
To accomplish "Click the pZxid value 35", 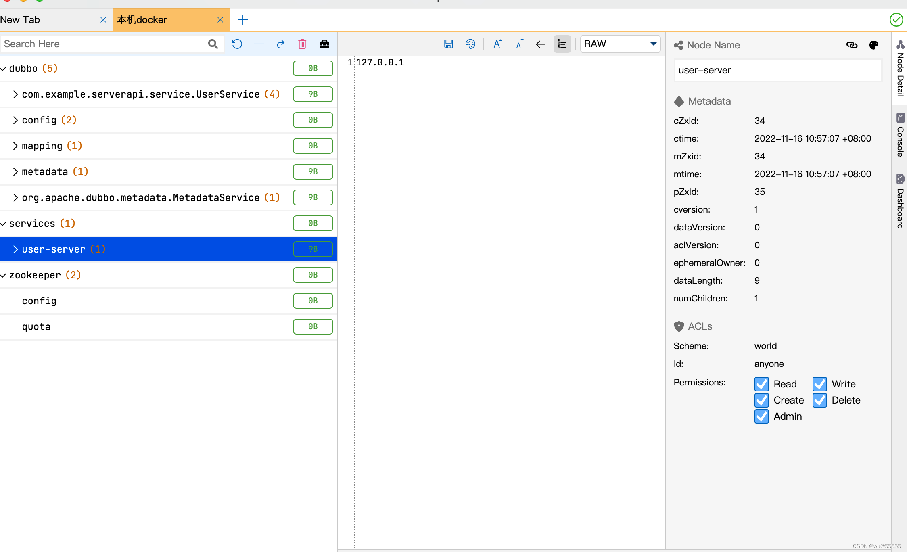I will click(760, 192).
